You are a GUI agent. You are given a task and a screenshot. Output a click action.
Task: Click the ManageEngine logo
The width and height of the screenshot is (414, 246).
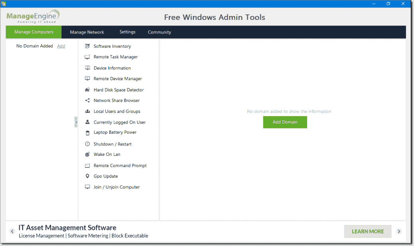tap(33, 16)
